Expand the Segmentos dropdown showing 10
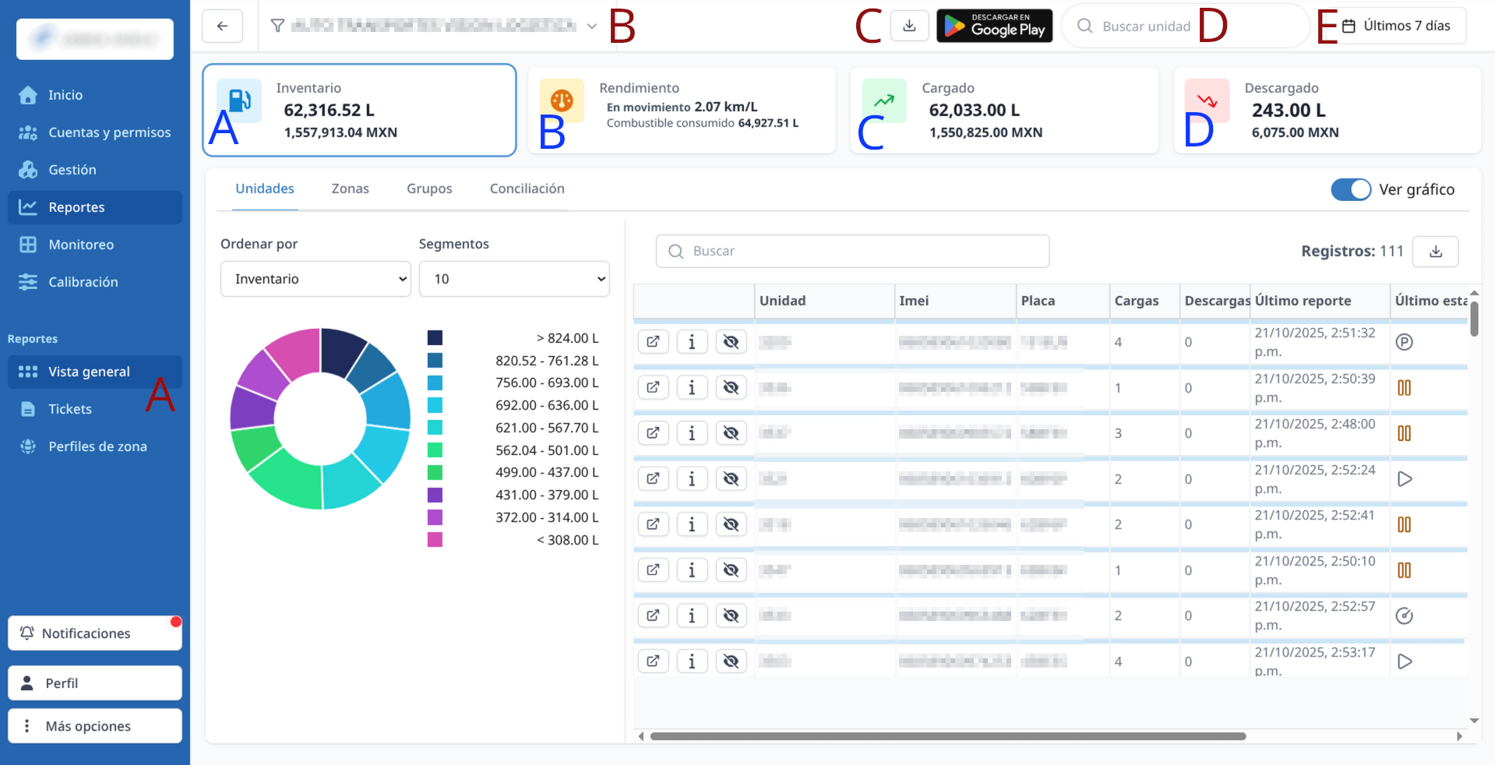Screen dimensions: 1495x765 (514, 279)
